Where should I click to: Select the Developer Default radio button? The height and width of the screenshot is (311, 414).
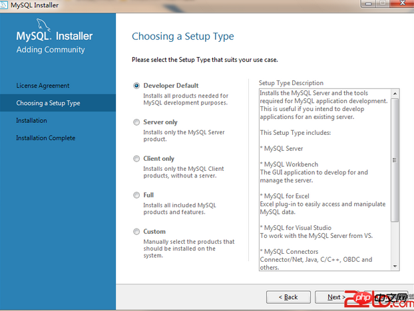[136, 86]
